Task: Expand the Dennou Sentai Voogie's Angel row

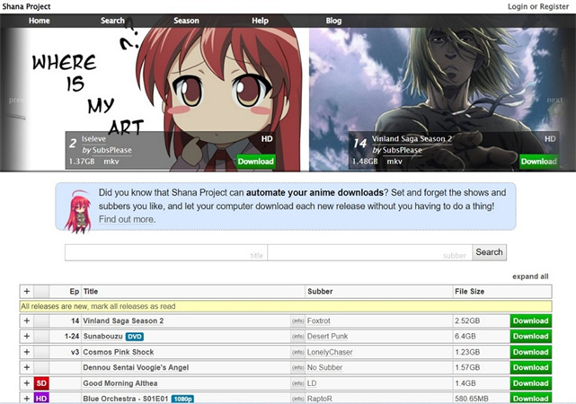Action: (x=26, y=367)
